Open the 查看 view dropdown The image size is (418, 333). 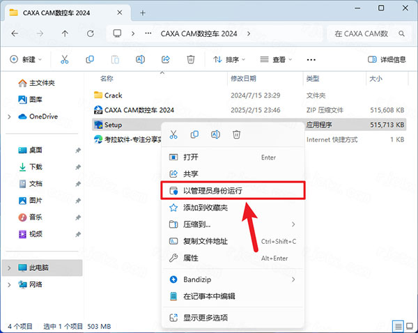(x=276, y=59)
